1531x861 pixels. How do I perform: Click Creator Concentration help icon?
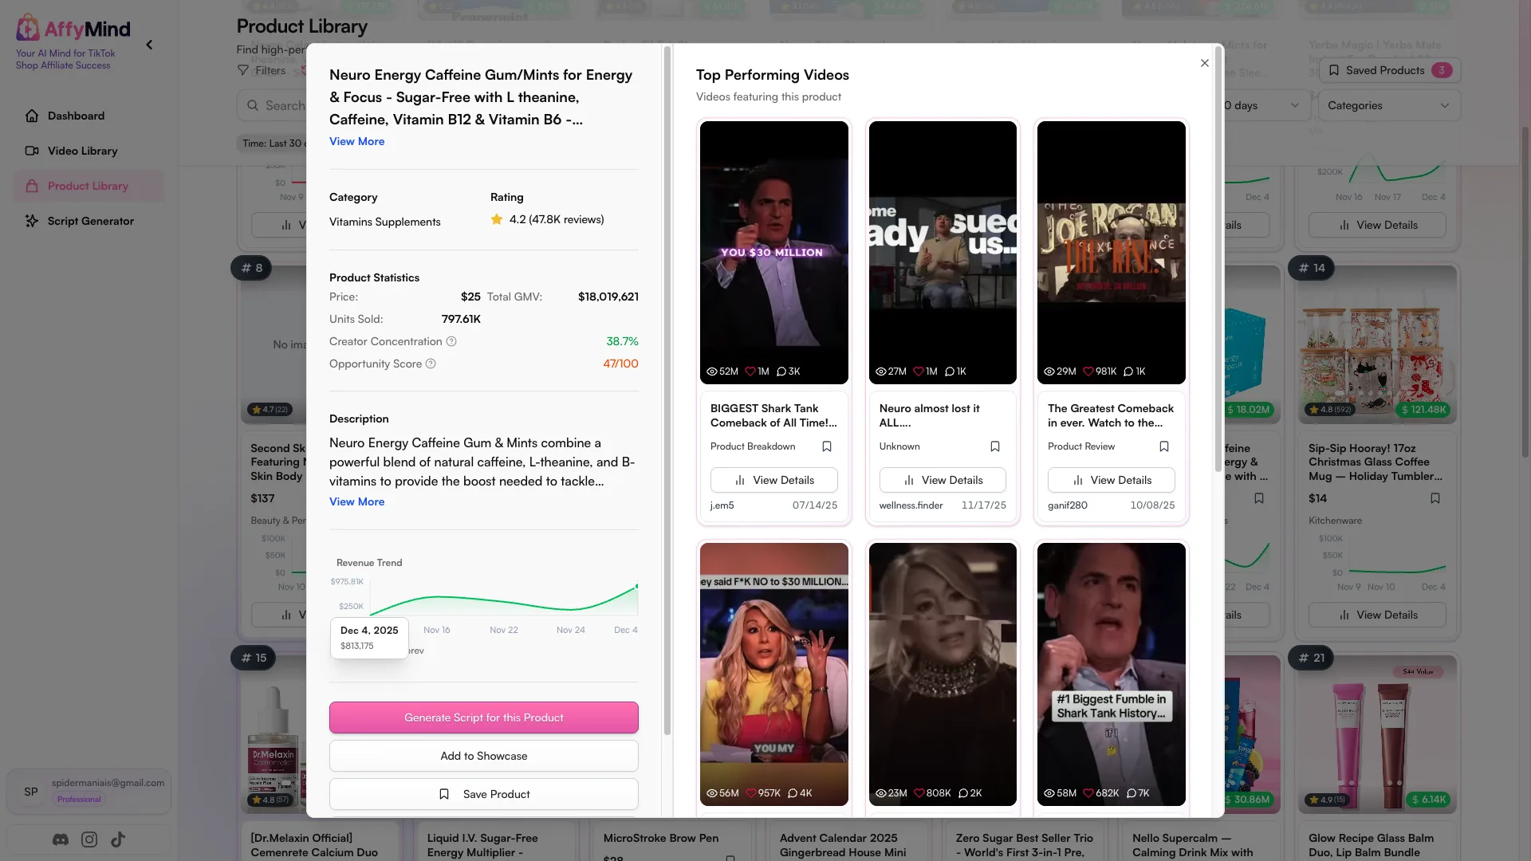tap(451, 341)
